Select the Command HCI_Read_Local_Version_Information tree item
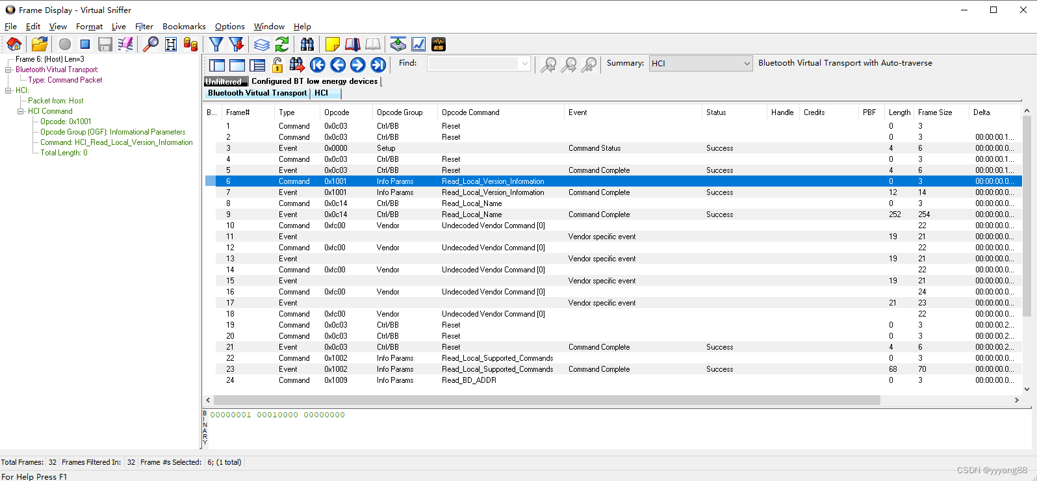This screenshot has height=481, width=1037. click(116, 142)
